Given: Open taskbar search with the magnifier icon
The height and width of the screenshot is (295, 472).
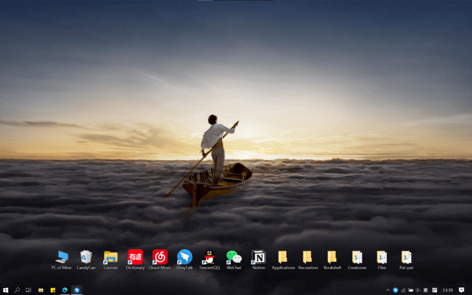Looking at the screenshot, I should 17,290.
